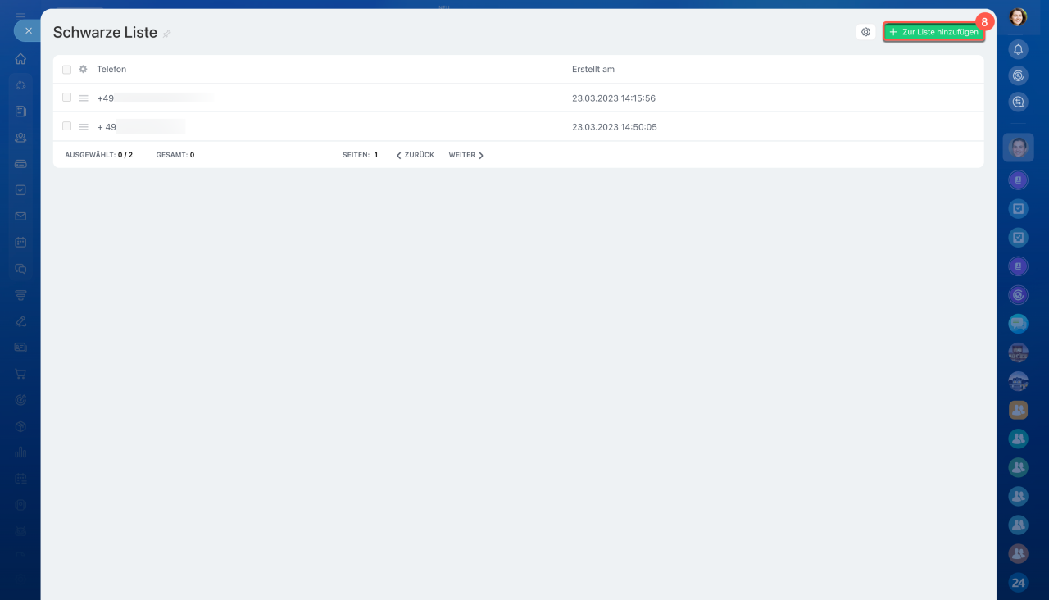Pin the Schwarze Liste page with the pin icon
The image size is (1049, 600).
tap(167, 34)
